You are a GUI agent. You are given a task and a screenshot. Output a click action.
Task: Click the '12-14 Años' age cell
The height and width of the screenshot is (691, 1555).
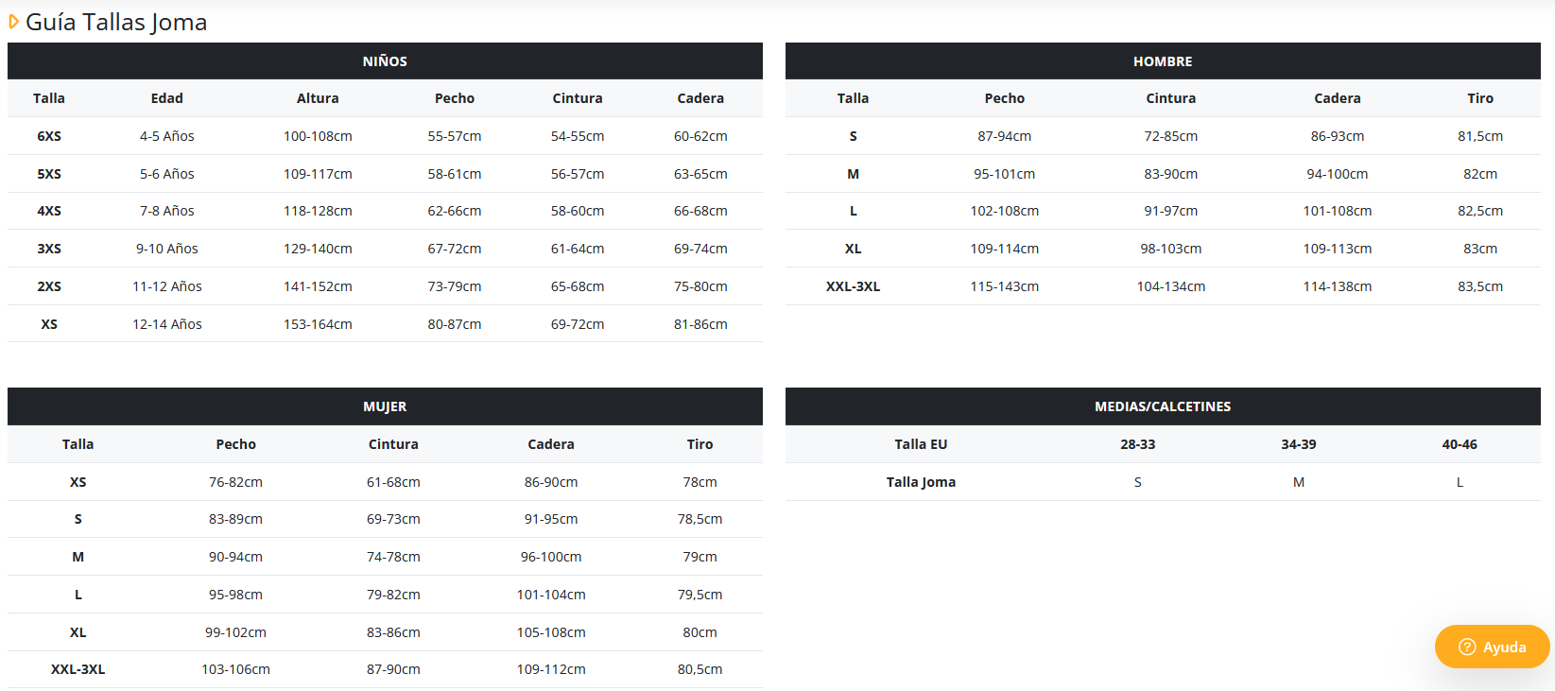click(167, 324)
